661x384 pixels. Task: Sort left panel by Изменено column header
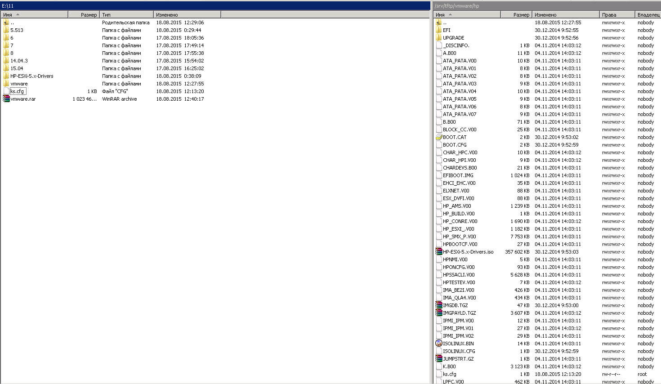(x=187, y=15)
